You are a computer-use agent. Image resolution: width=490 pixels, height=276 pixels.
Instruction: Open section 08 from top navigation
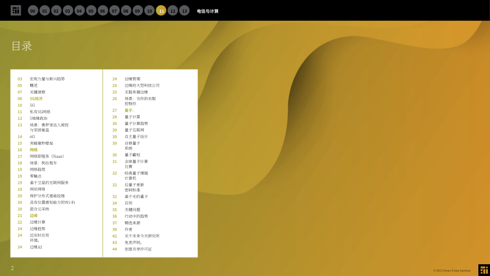click(126, 11)
